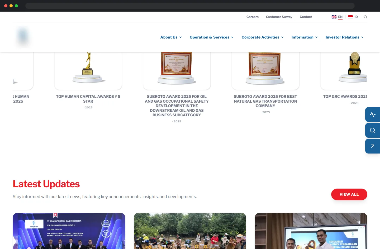The width and height of the screenshot is (380, 249).
Task: Open the Sosialisasi presentation news card photo
Action: (x=311, y=231)
